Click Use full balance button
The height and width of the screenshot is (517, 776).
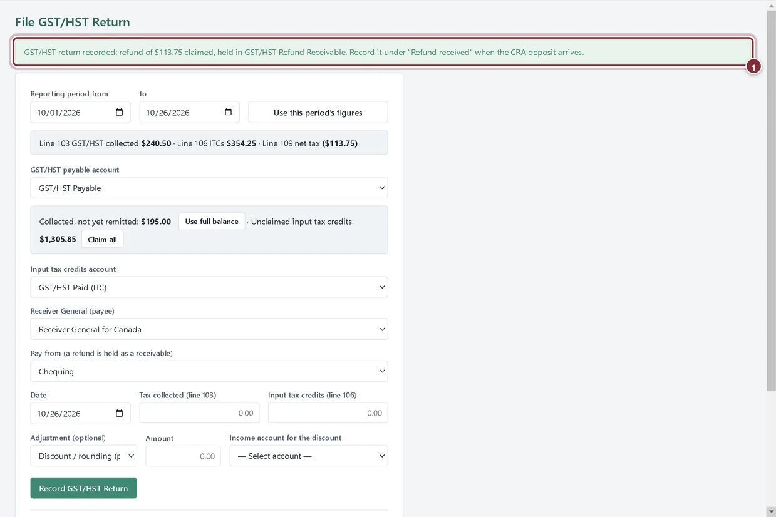coord(212,222)
